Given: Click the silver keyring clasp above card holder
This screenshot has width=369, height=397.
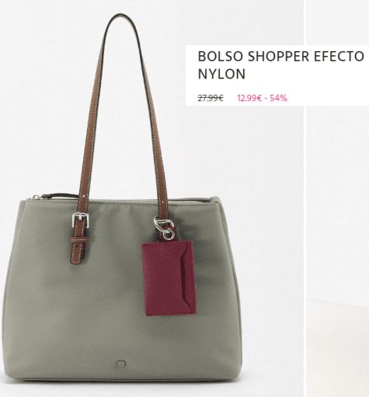Looking at the screenshot, I should coord(164,228).
